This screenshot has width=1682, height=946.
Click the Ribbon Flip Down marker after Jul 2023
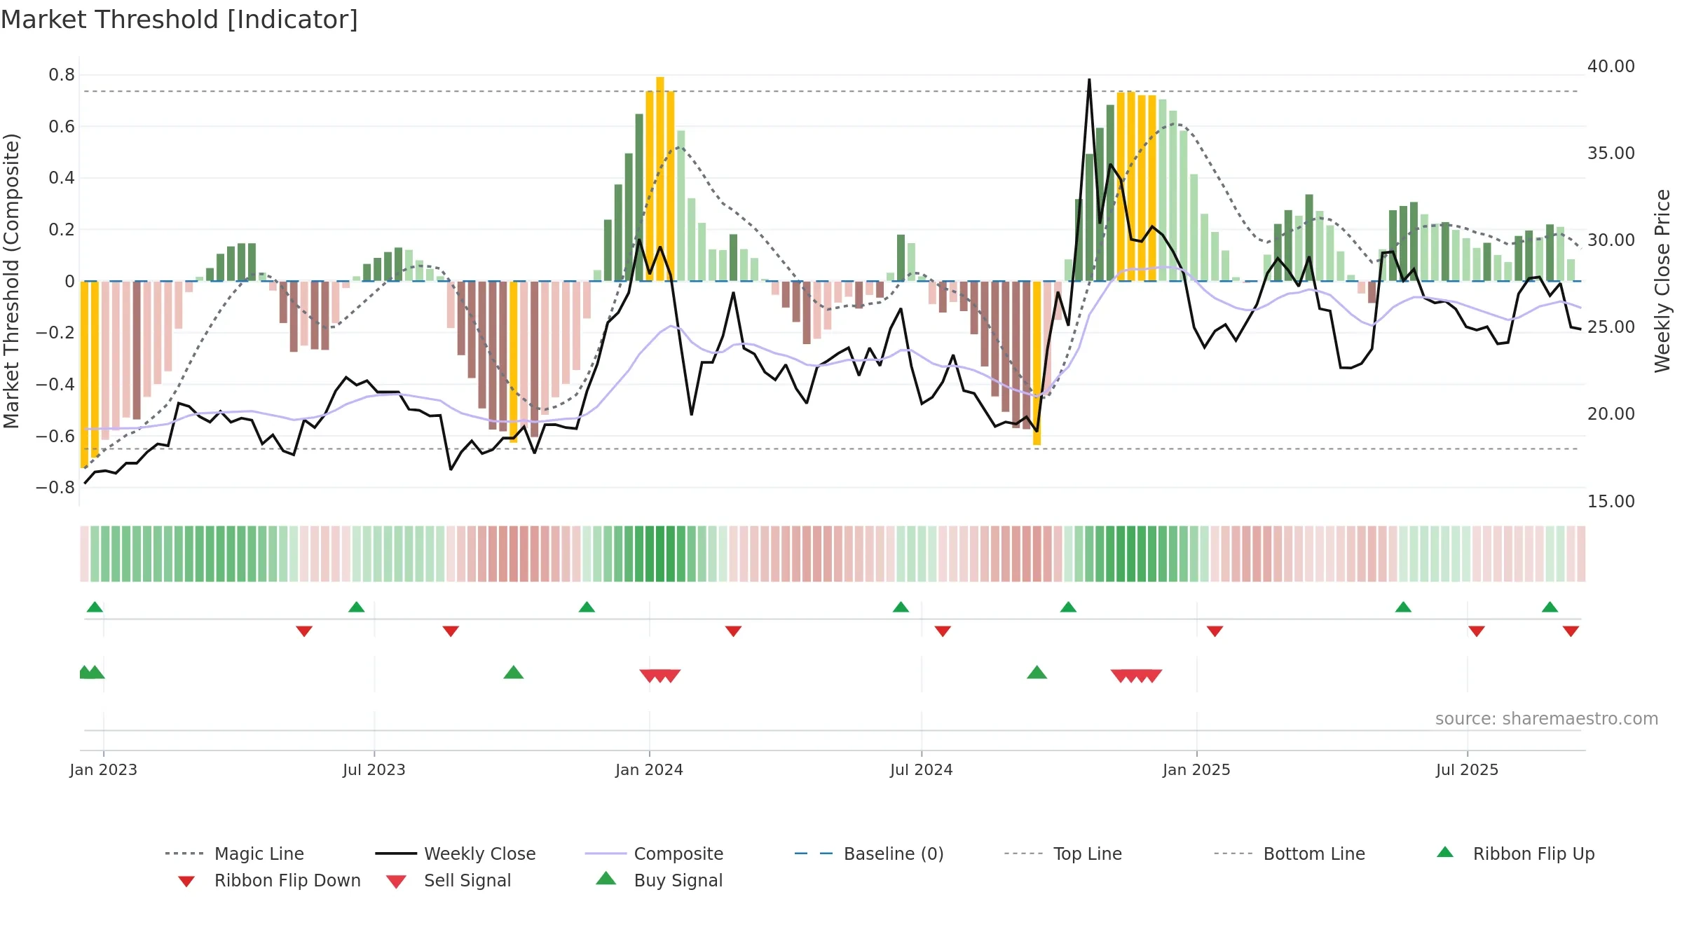[451, 631]
